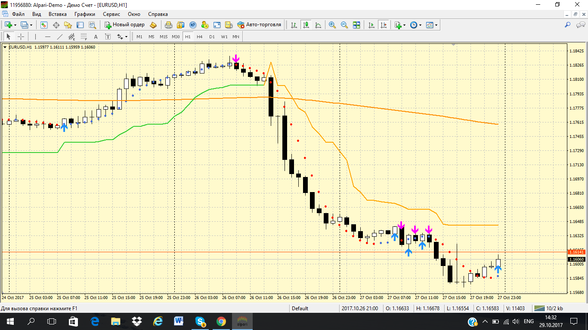Switch to the M1 timeframe
This screenshot has height=330, width=588.
(x=139, y=37)
